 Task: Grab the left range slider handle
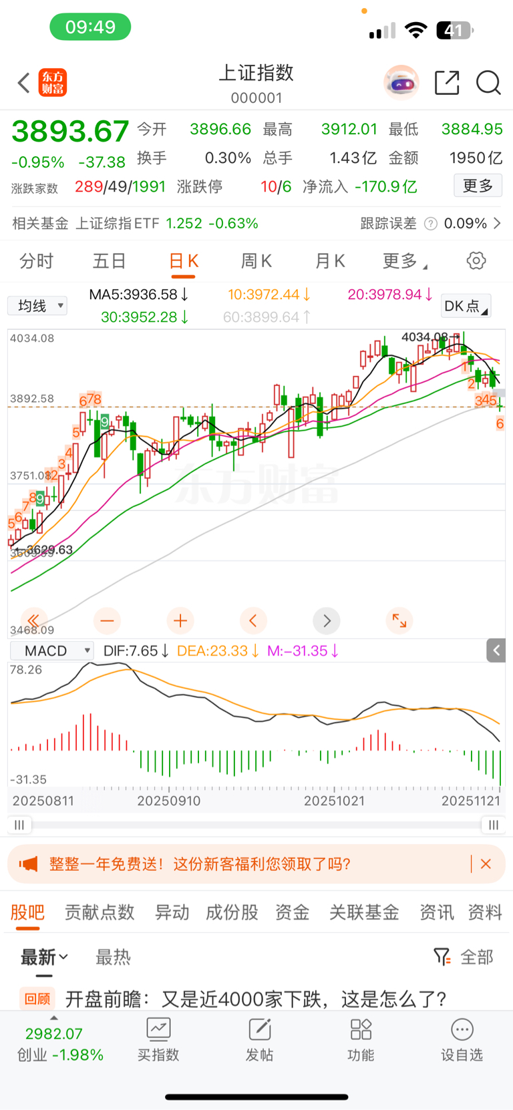(19, 825)
